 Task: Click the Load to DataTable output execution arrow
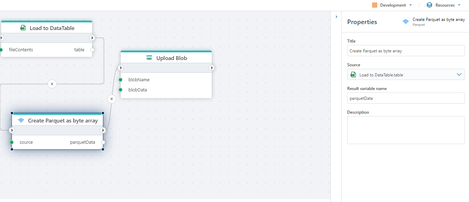click(92, 38)
